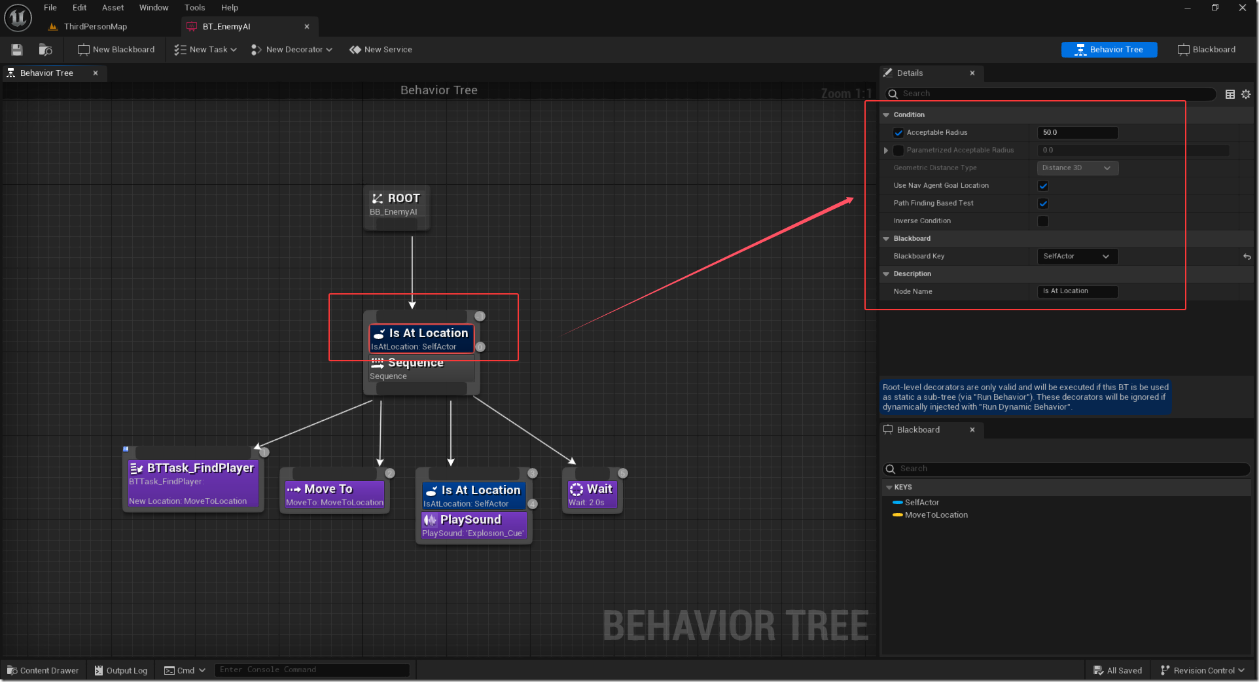The image size is (1259, 682).
Task: Select the BTTask_FindPlayer task node
Action: pyautogui.click(x=193, y=484)
